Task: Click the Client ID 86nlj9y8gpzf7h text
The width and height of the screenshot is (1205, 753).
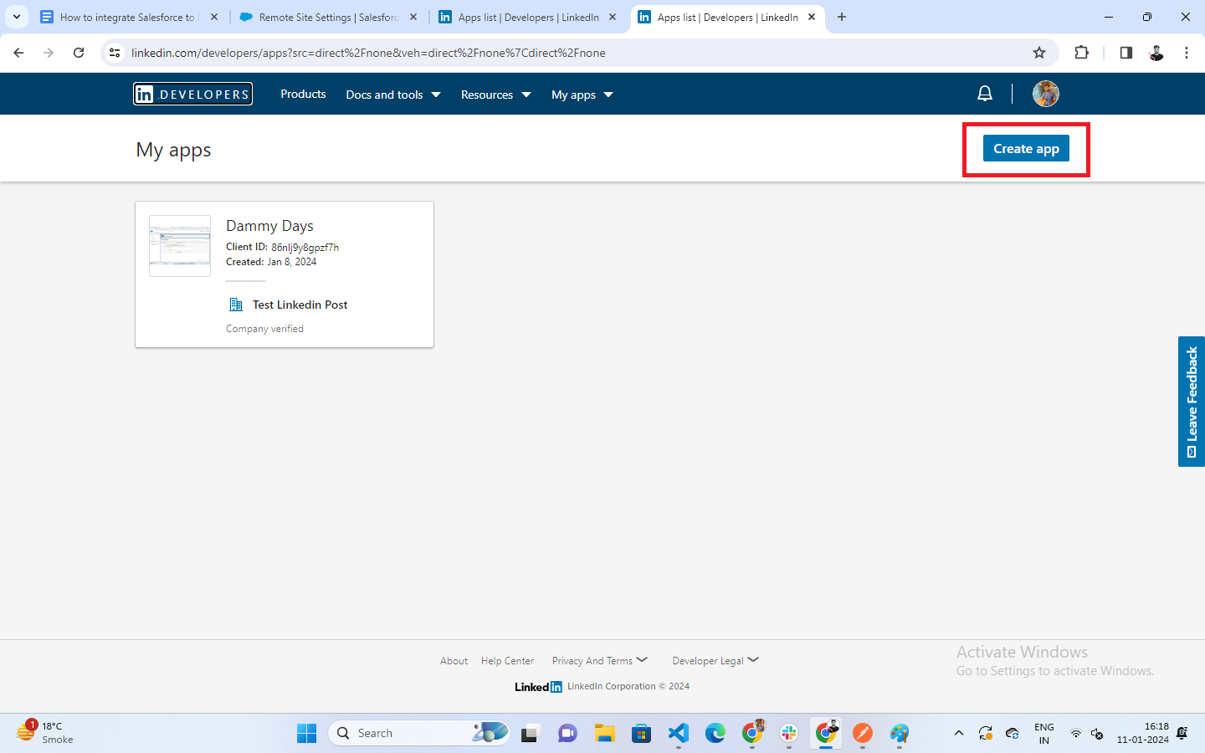Action: click(282, 247)
